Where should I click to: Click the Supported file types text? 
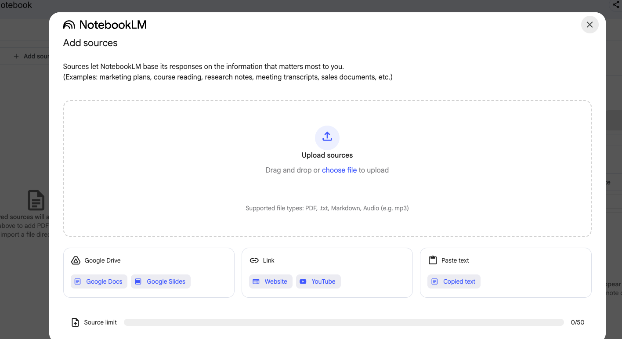tap(327, 208)
